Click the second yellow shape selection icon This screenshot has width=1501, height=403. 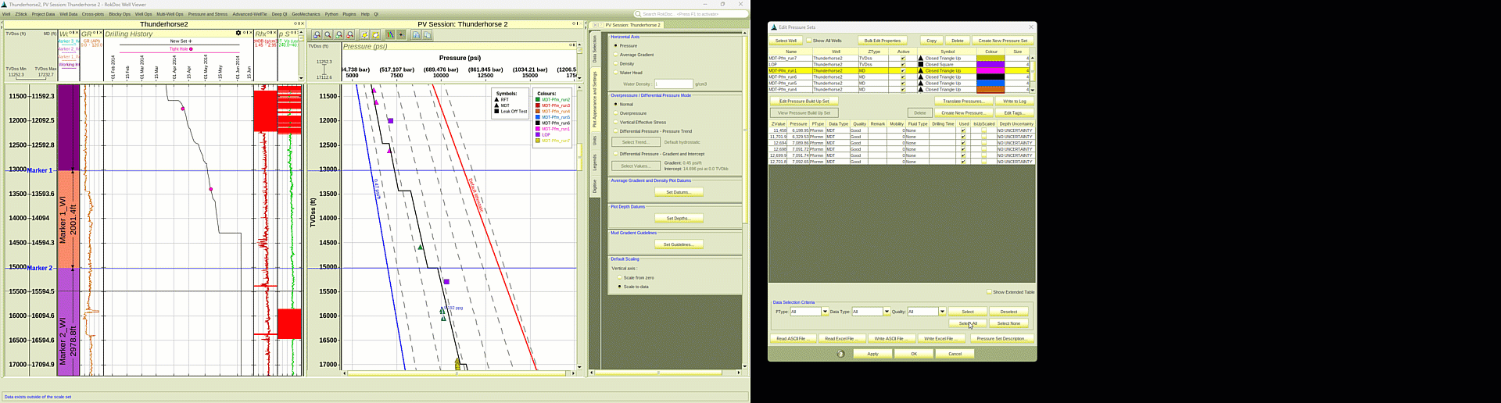376,35
